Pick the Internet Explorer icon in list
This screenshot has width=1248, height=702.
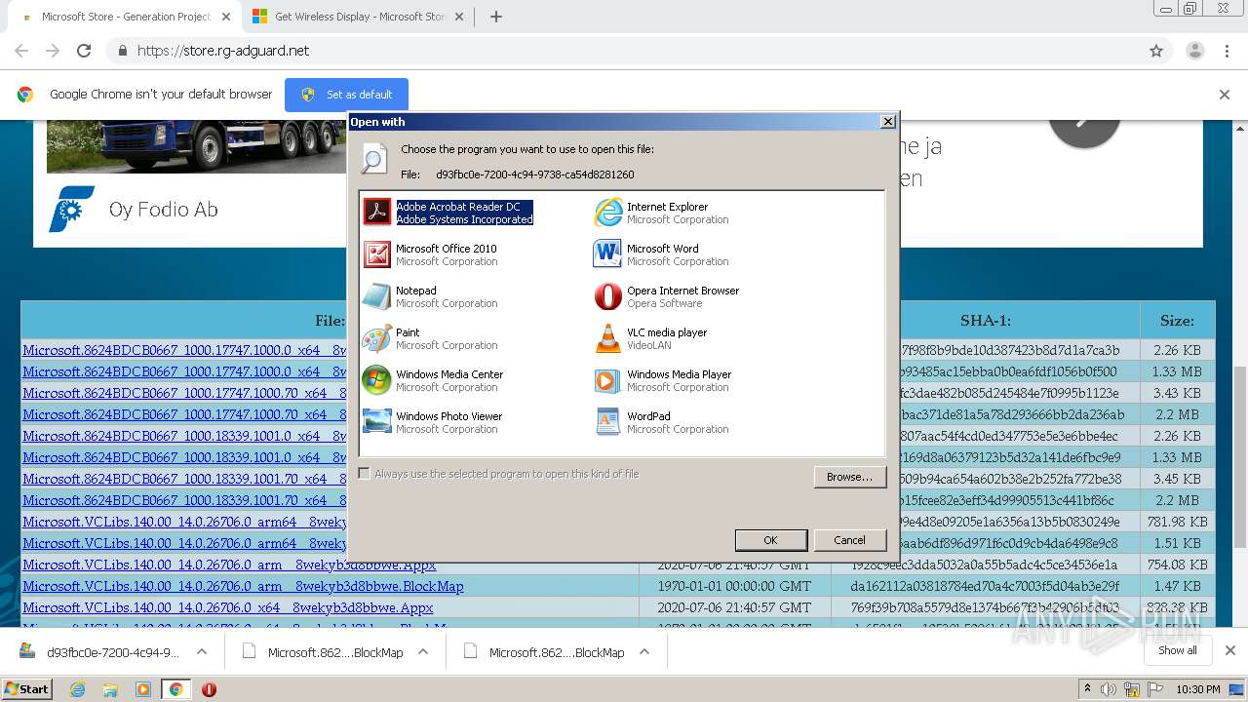pos(608,213)
